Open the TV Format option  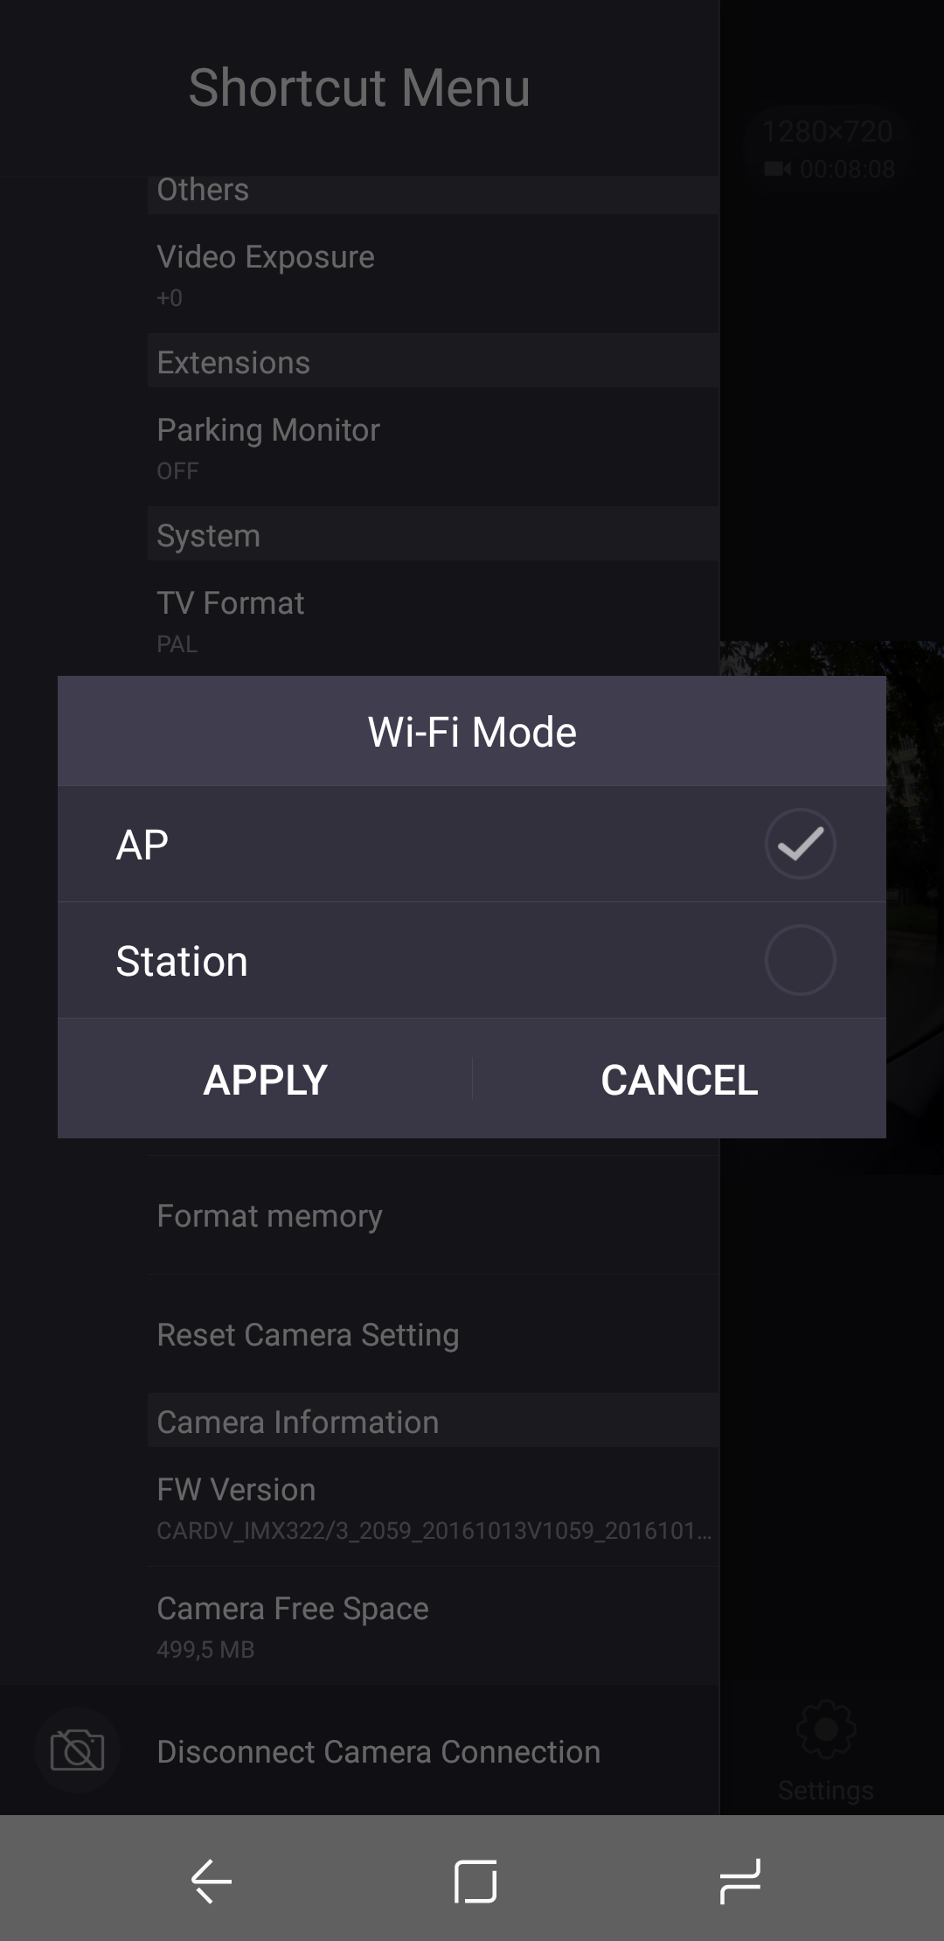click(x=433, y=619)
